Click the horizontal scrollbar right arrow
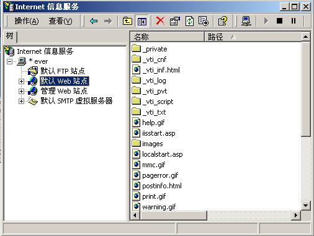This screenshot has width=314, height=236. click(296, 216)
